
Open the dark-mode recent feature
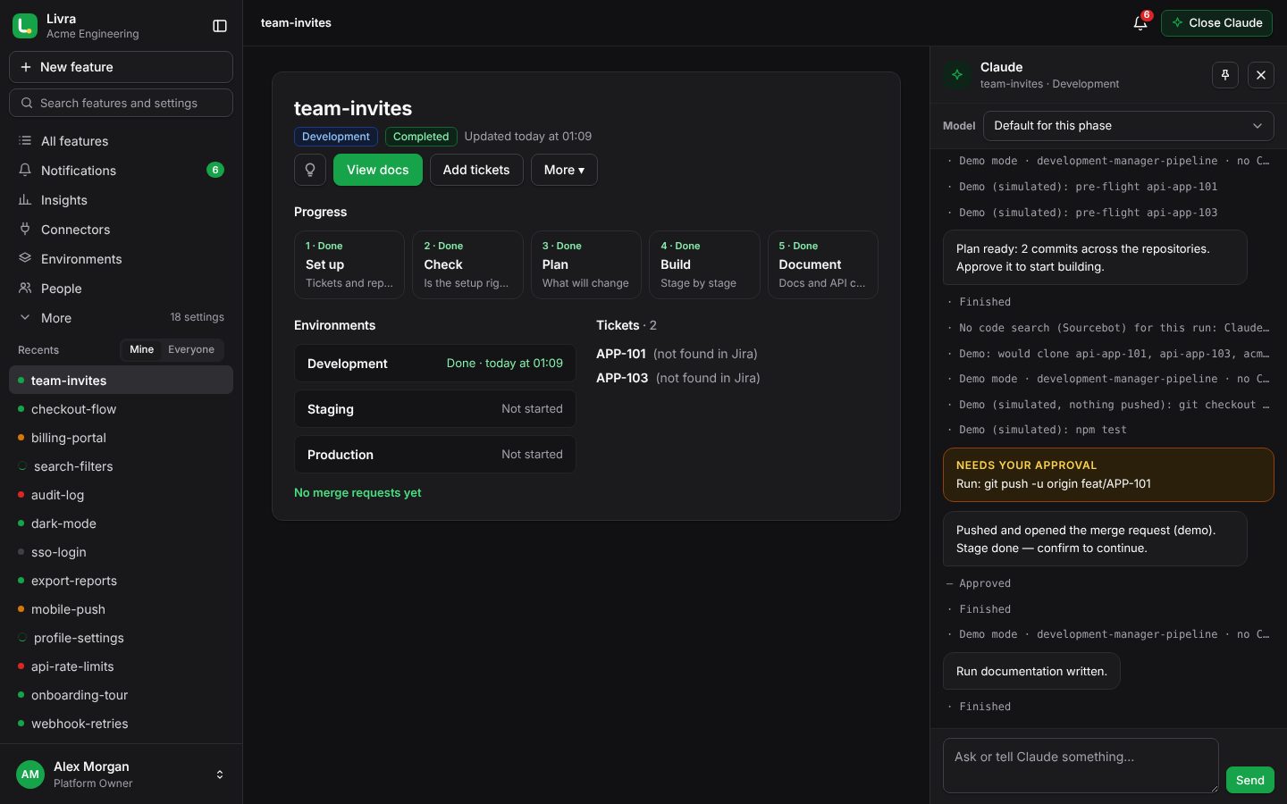[x=121, y=523]
